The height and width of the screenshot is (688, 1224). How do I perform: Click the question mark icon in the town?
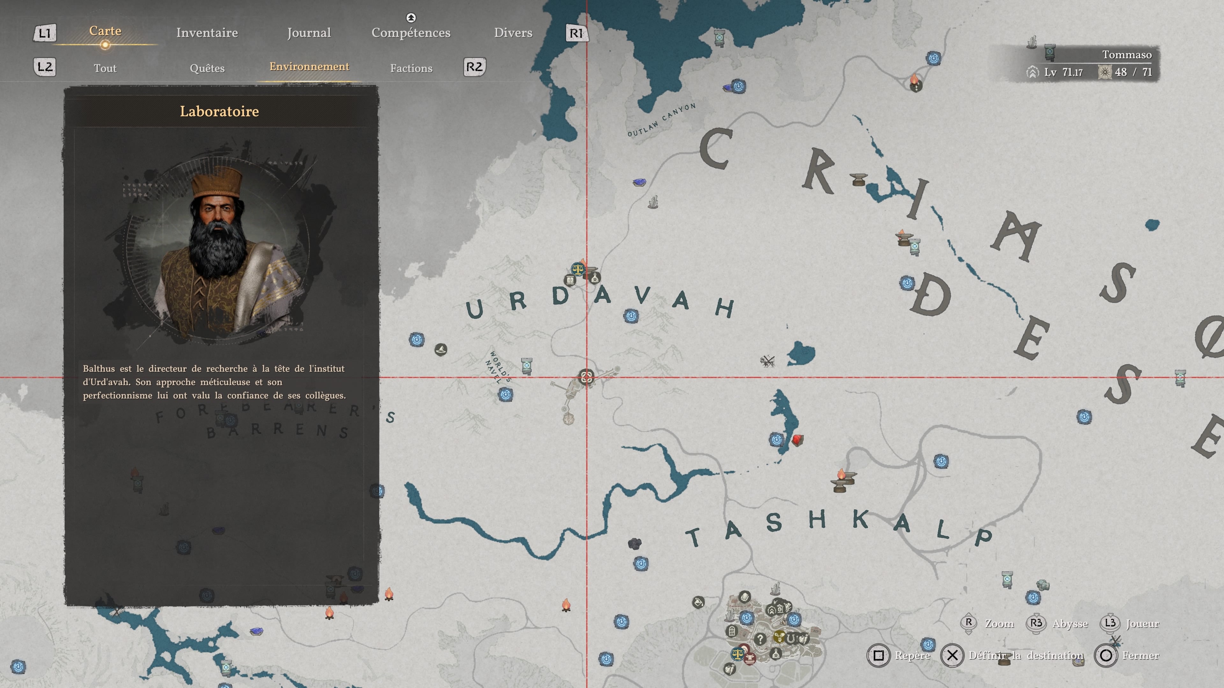(x=760, y=639)
